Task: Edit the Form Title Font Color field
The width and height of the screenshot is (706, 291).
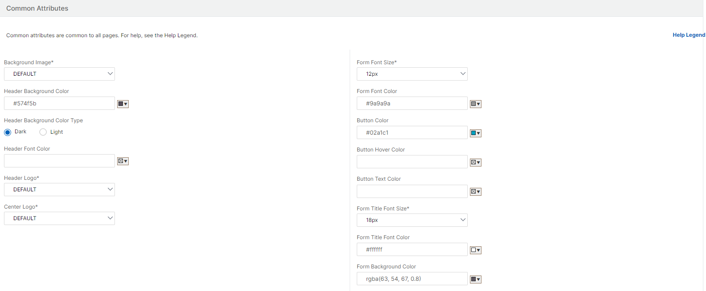Action: point(412,249)
